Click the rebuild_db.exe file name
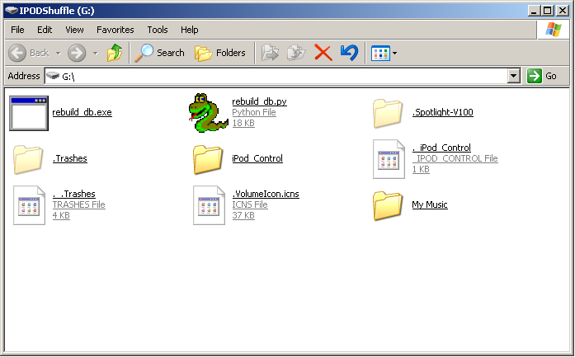This screenshot has width=575, height=357. (82, 112)
